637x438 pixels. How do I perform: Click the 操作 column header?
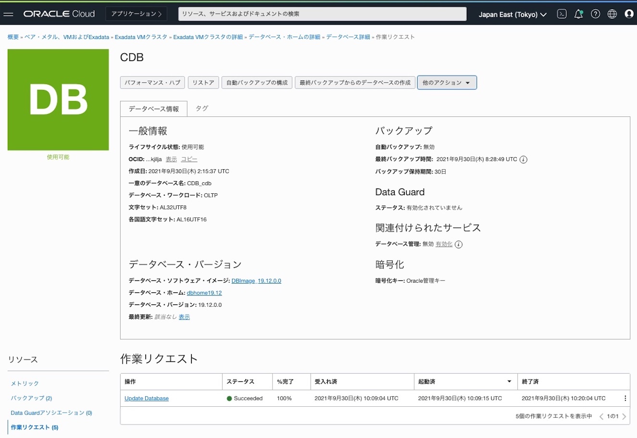[171, 382]
